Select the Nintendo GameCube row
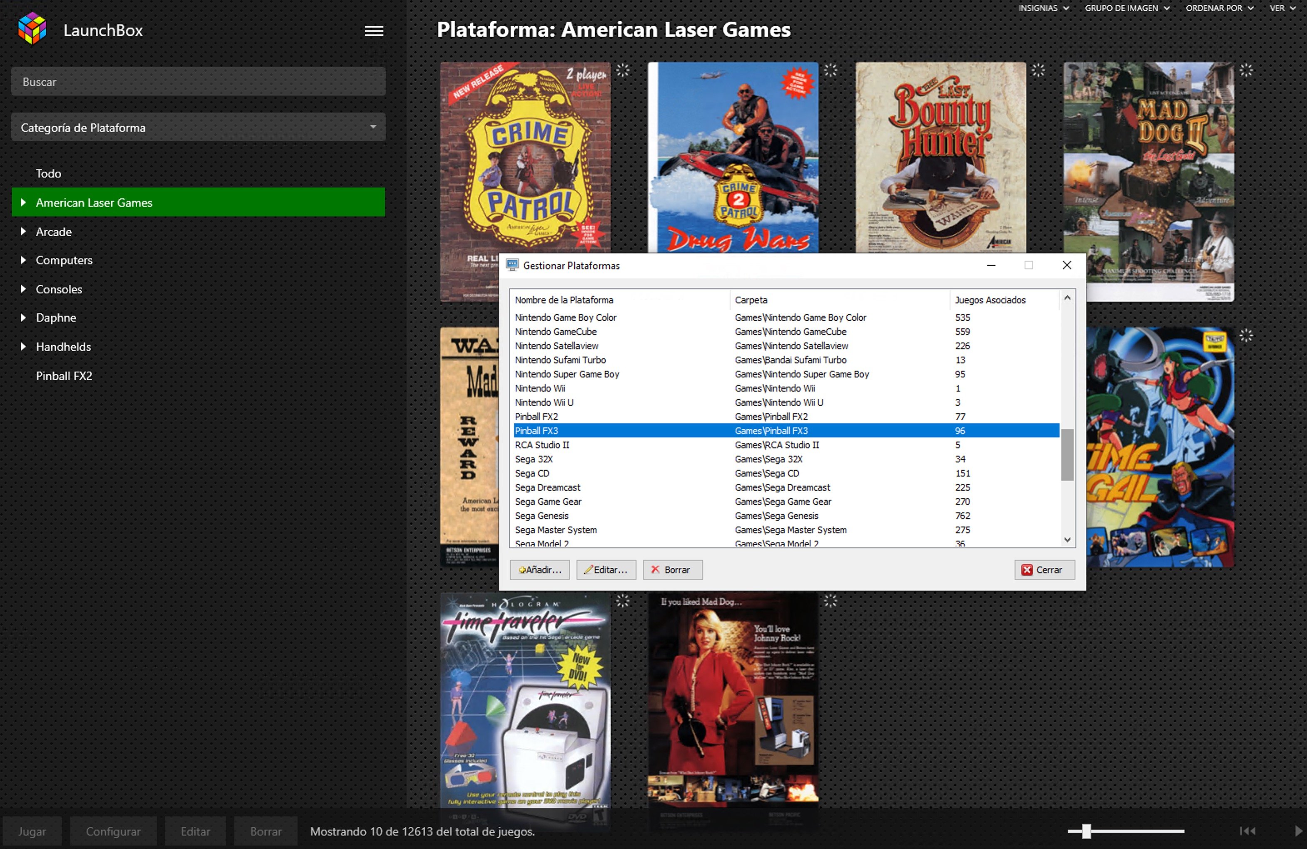Viewport: 1307px width, 849px height. [786, 332]
